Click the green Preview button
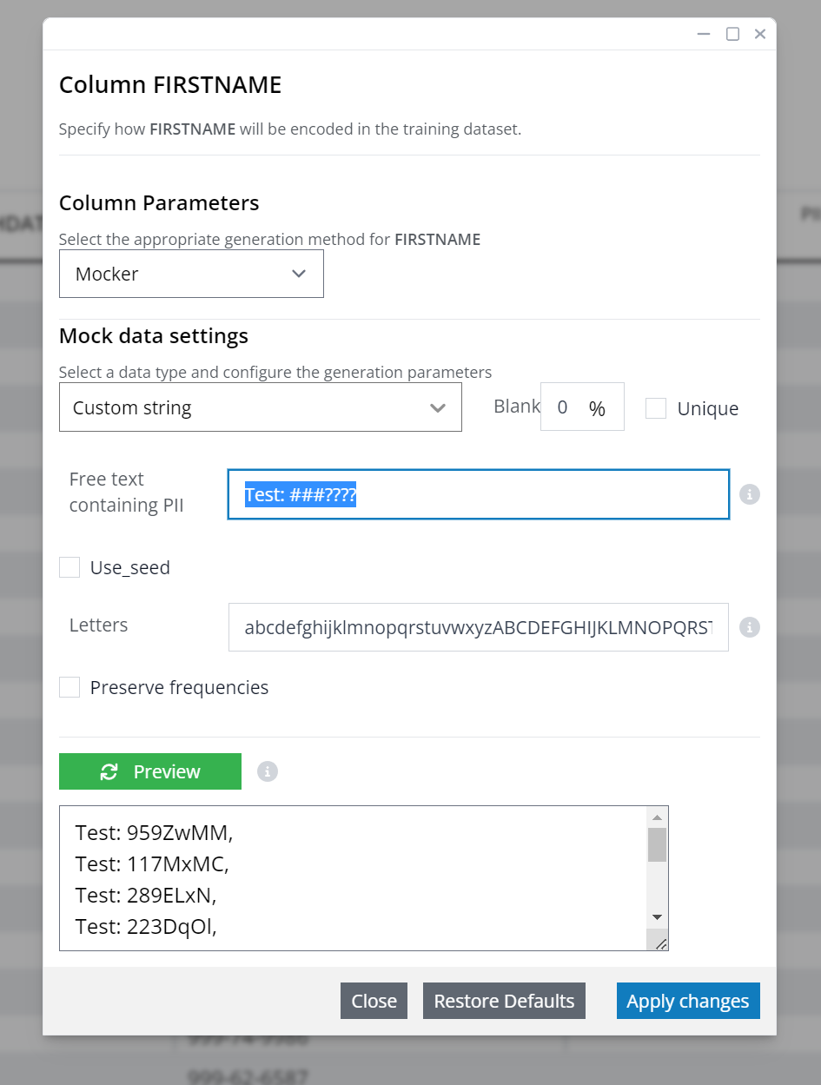This screenshot has width=821, height=1085. point(150,771)
